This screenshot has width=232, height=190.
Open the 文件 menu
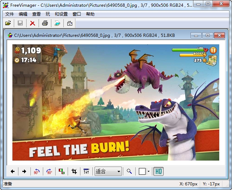click(9, 14)
